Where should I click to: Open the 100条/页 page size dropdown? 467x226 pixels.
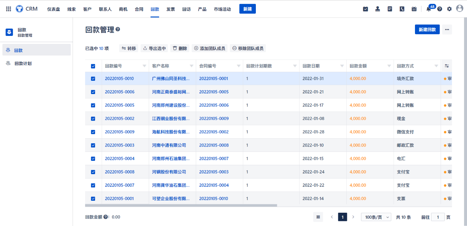(x=376, y=217)
